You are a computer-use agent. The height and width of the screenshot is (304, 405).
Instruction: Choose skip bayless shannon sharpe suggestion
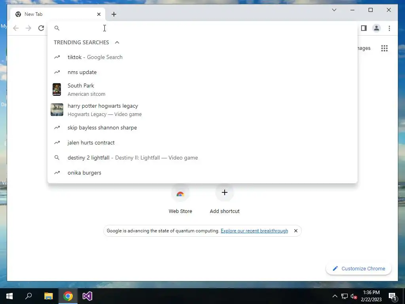pyautogui.click(x=202, y=128)
